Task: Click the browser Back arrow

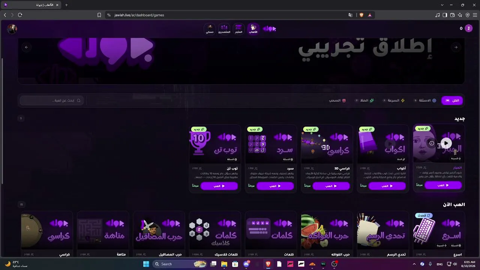Action: [x=5, y=15]
